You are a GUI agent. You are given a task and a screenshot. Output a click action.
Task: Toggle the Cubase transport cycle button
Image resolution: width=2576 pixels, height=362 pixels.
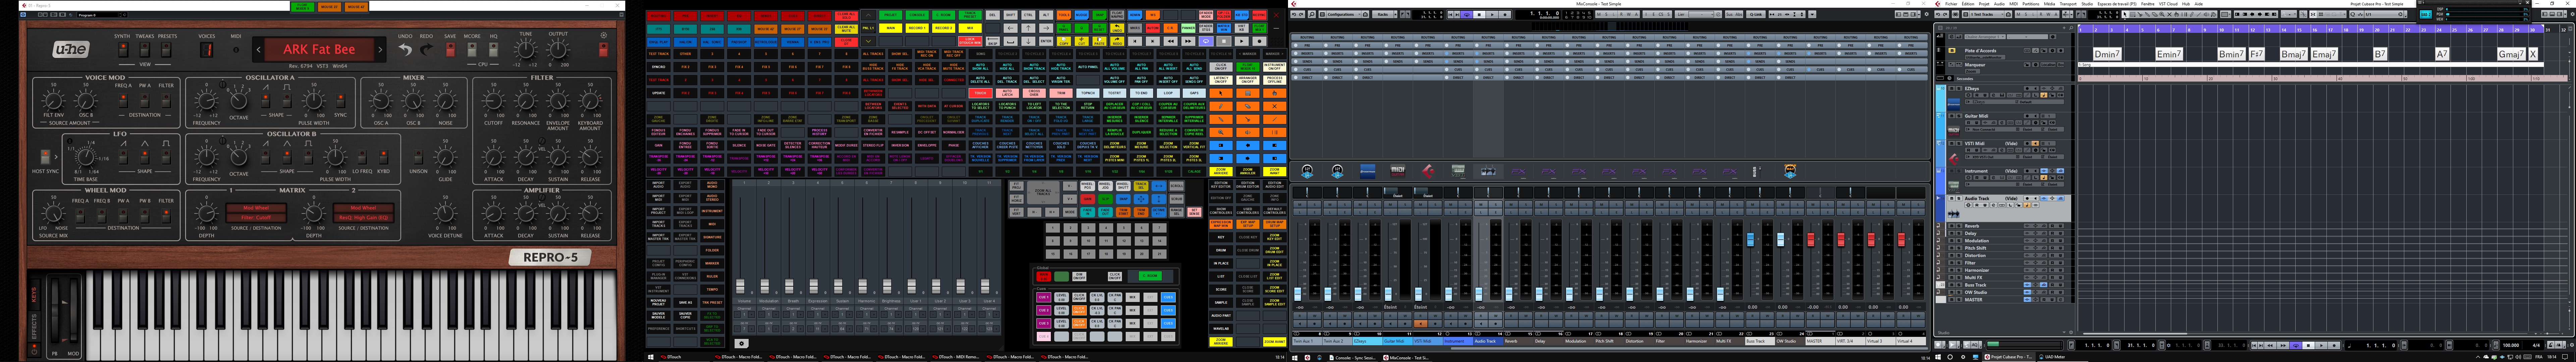[2296, 345]
